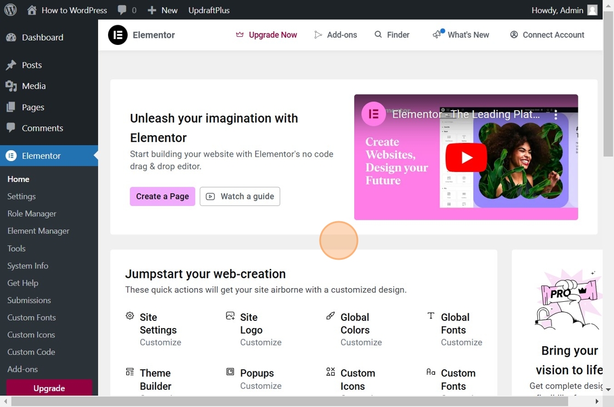Click the Dashboard gauge icon
This screenshot has height=407, width=614.
(11, 38)
